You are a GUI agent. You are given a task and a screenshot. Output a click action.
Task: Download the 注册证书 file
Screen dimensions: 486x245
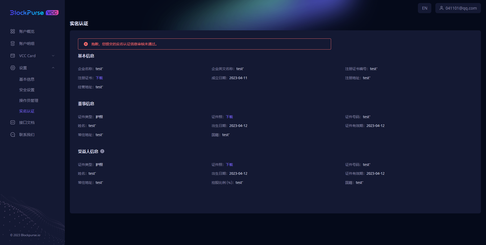99,78
